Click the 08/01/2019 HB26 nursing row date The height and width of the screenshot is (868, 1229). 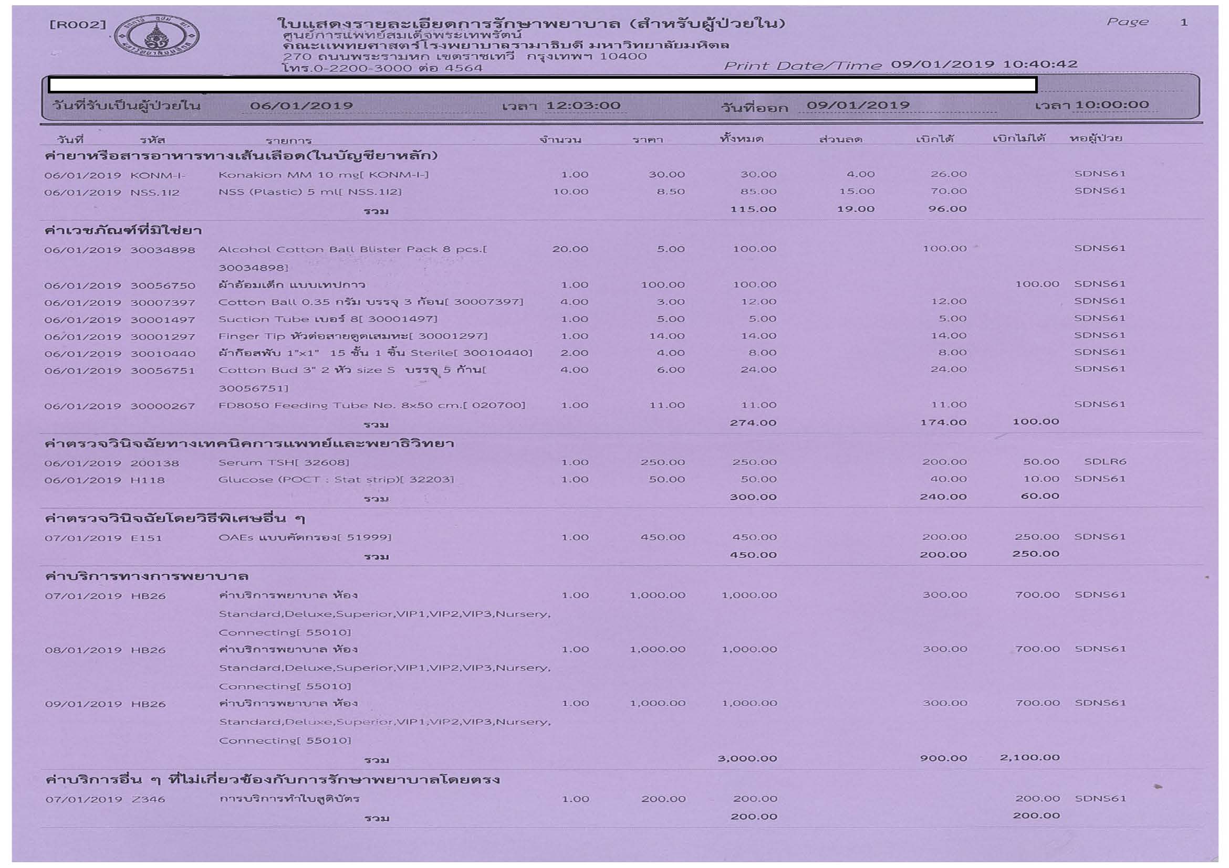[84, 650]
